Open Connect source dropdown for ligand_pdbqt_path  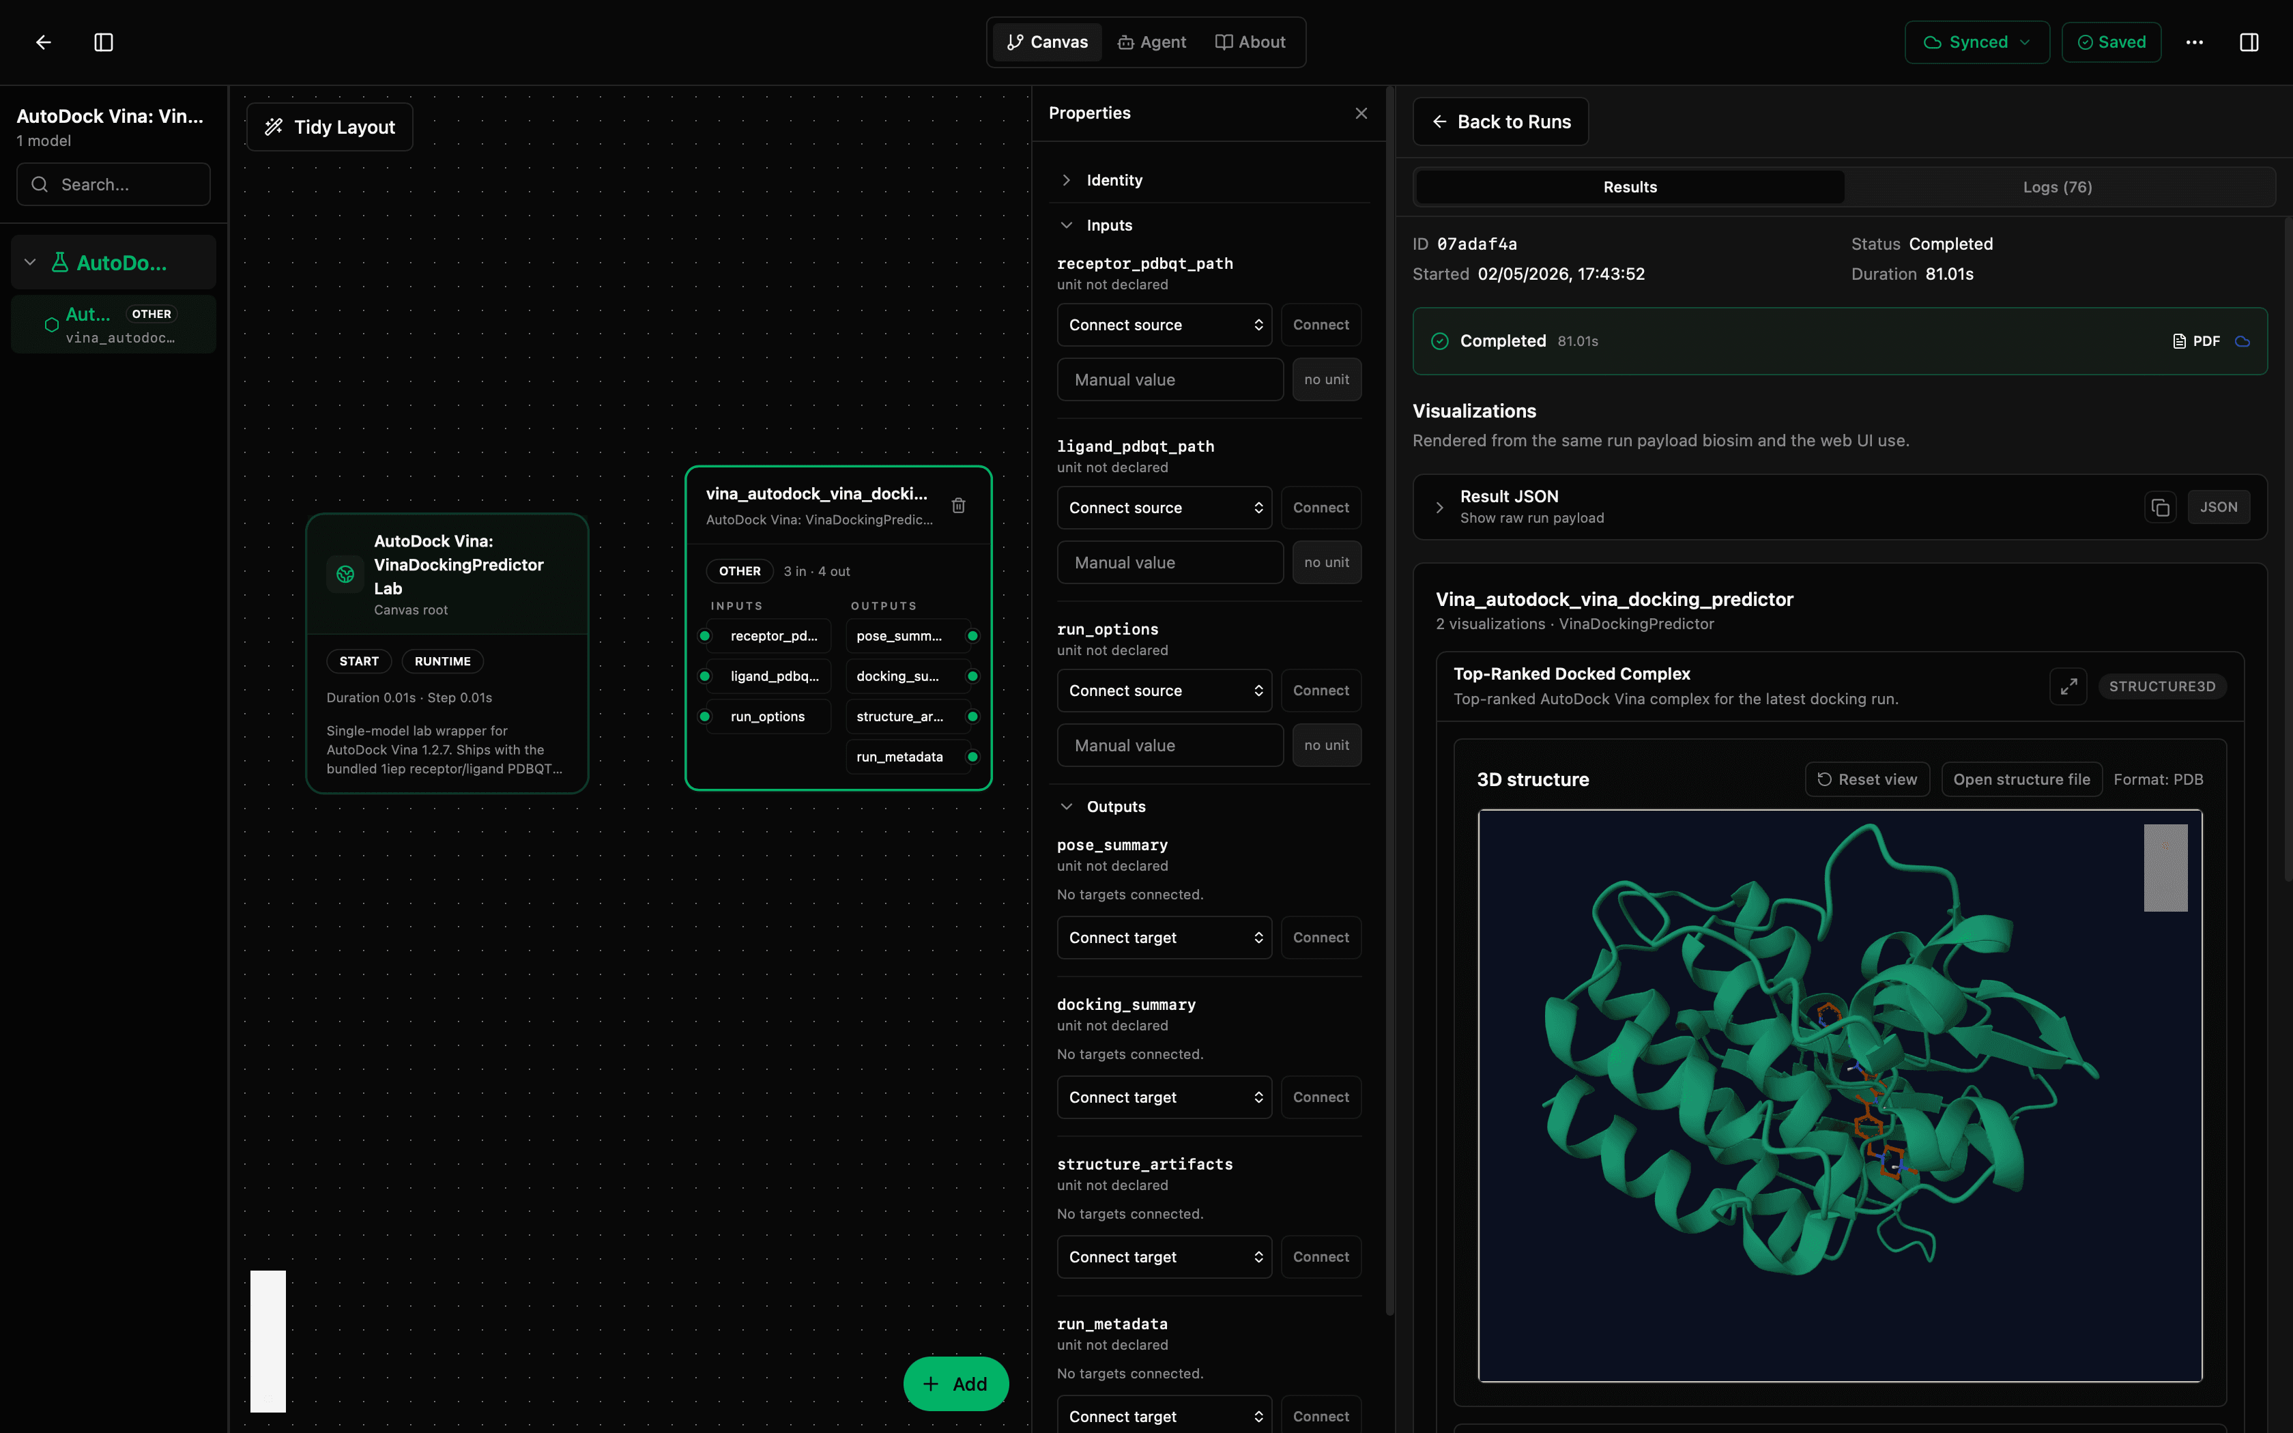1164,508
